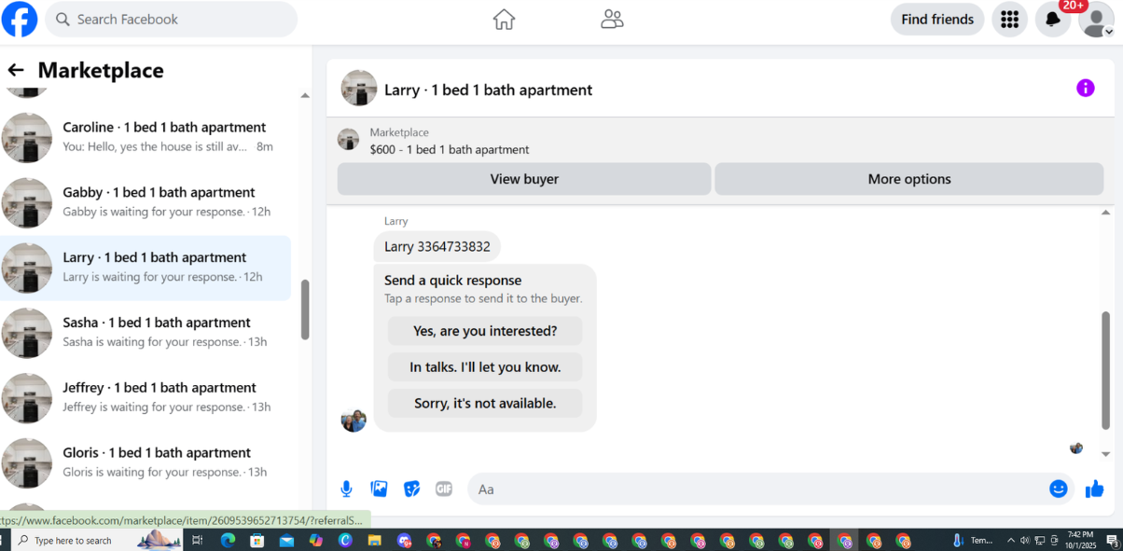Open Canva from the taskbar
This screenshot has width=1123, height=551.
click(346, 541)
